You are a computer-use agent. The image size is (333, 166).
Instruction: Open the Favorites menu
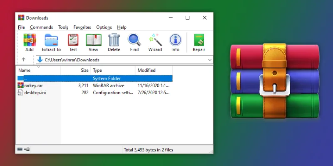point(82,27)
